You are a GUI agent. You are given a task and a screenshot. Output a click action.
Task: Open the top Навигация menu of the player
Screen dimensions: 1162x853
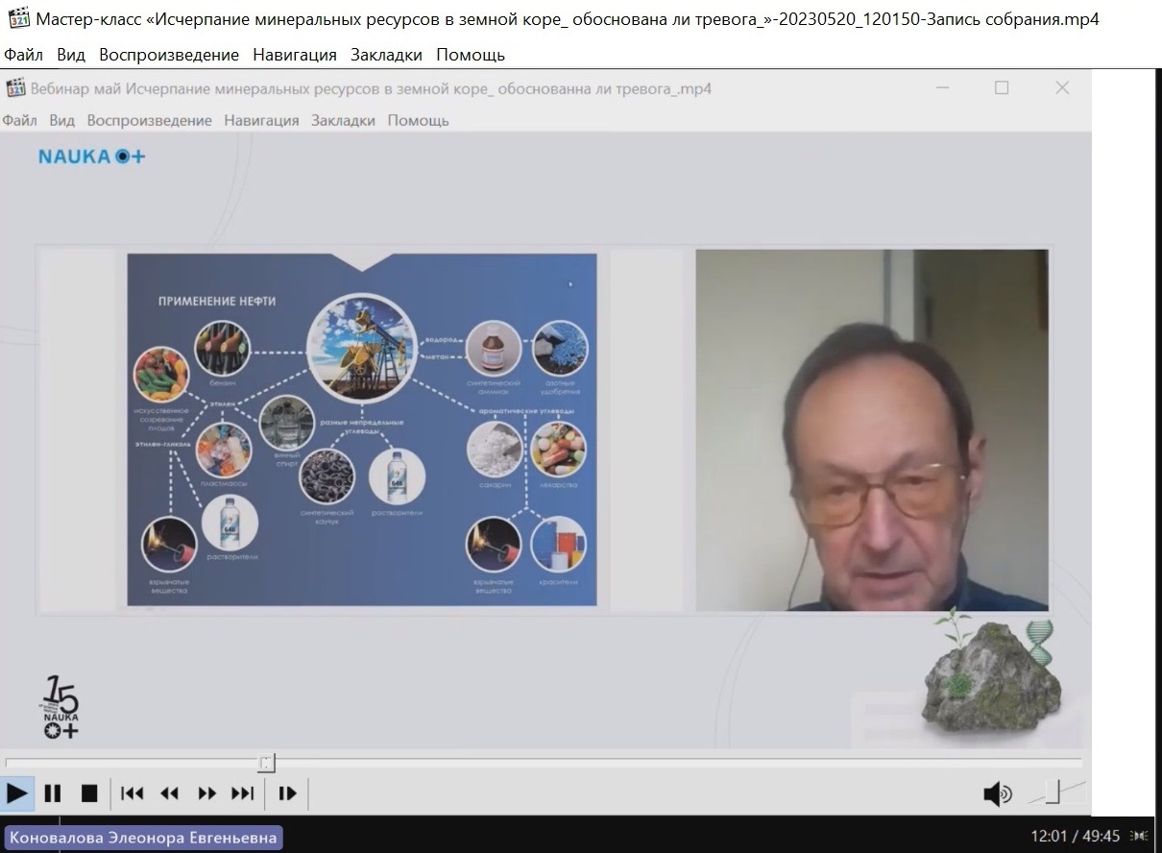295,55
